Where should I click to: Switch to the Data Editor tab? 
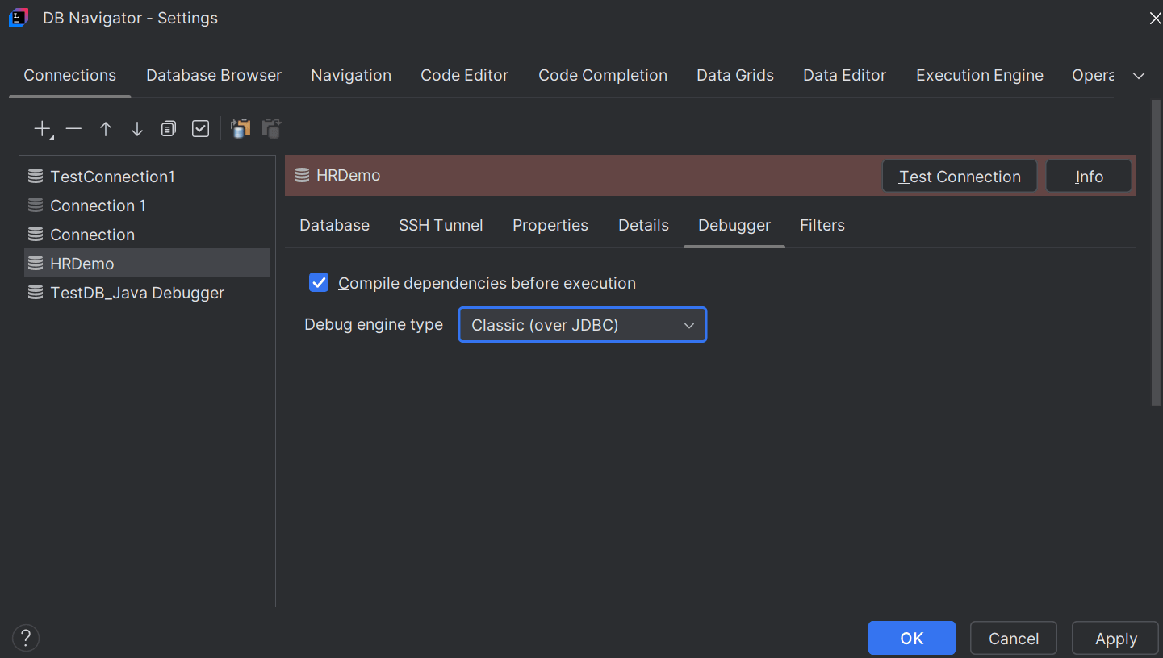tap(845, 76)
